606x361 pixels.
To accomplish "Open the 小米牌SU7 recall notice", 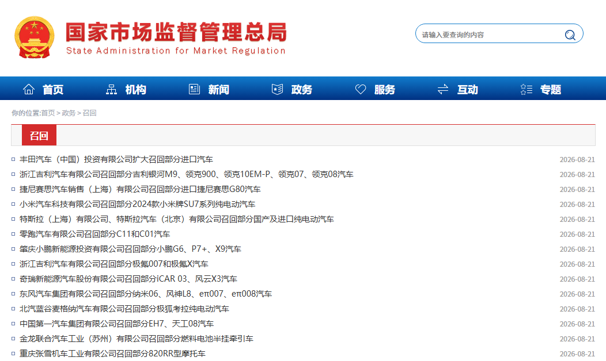I will 137,204.
